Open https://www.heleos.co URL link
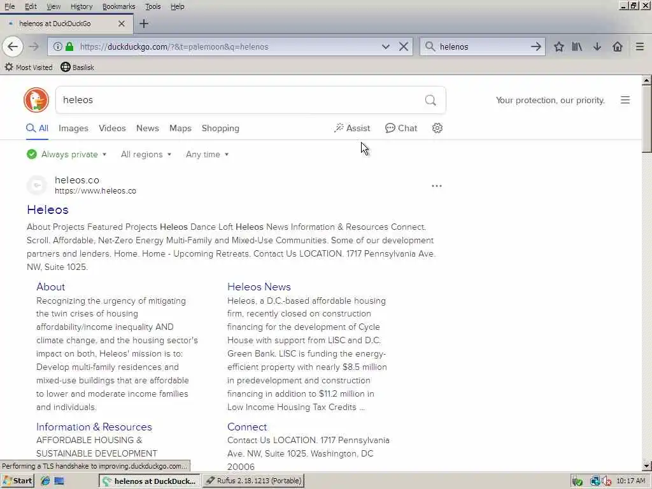Screen dimensions: 652x489 coord(96,191)
